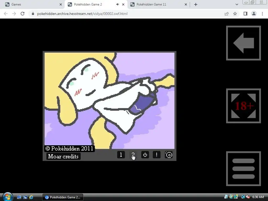The height and width of the screenshot is (201, 268).
Task: Reload the current page
Action: (23, 14)
